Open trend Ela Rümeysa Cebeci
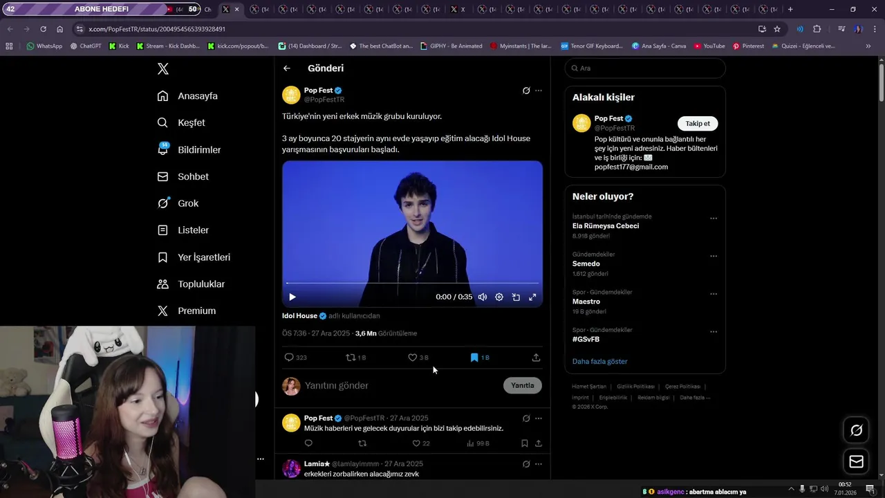 click(606, 226)
